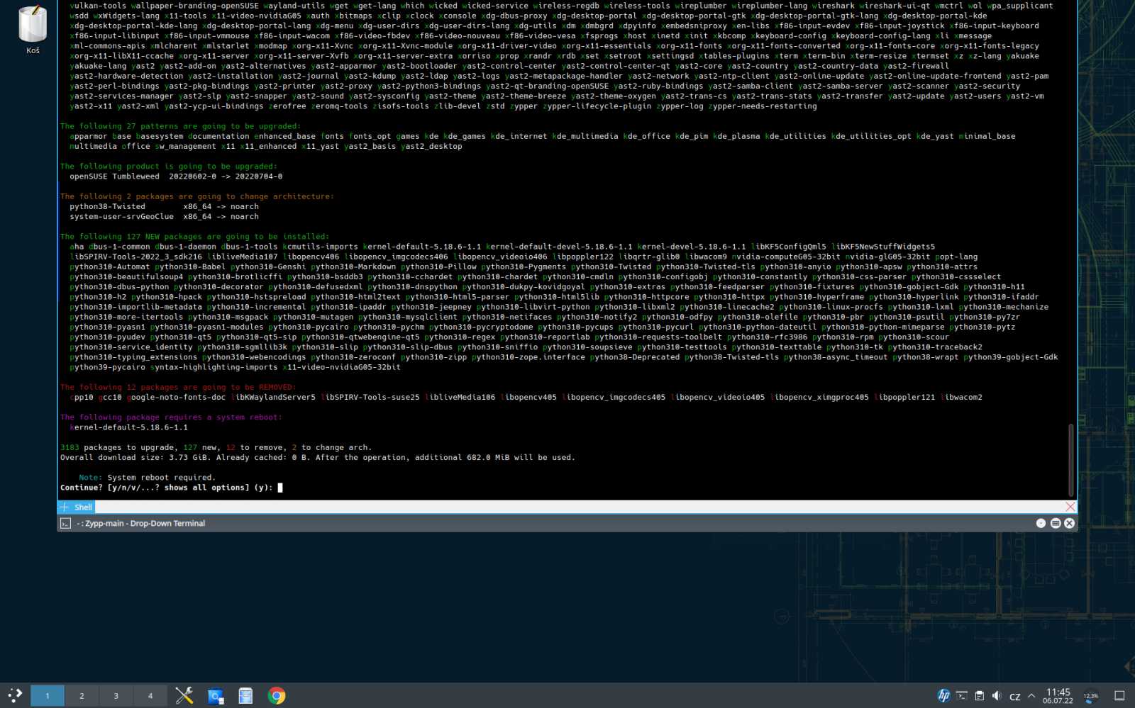The image size is (1135, 708).
Task: Close the Shell session with red X
Action: click(1070, 507)
